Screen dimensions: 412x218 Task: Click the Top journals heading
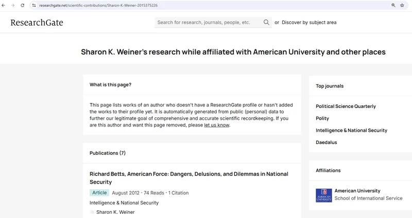click(x=330, y=86)
